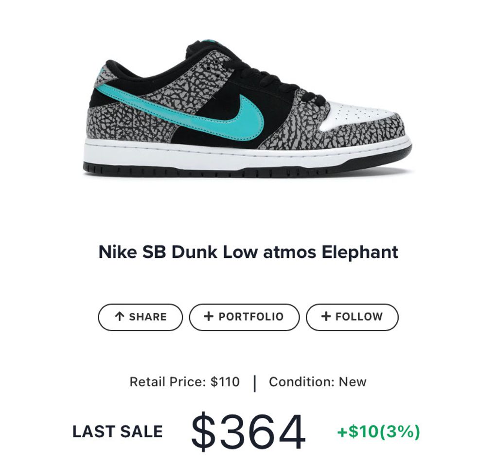
Task: Select the green gain indicator +$10(3%)
Action: [379, 431]
